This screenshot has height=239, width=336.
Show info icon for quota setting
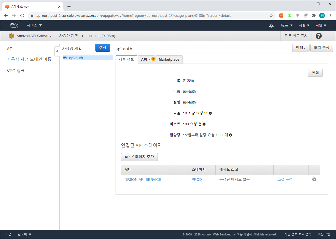(x=231, y=135)
